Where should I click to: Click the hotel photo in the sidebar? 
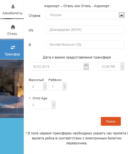[12, 89]
